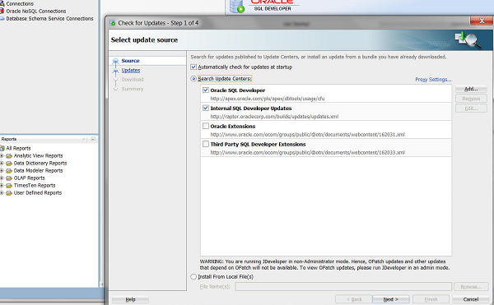Image resolution: width=494 pixels, height=305 pixels.
Task: Close the Check for Updates dialog
Action: click(x=482, y=21)
